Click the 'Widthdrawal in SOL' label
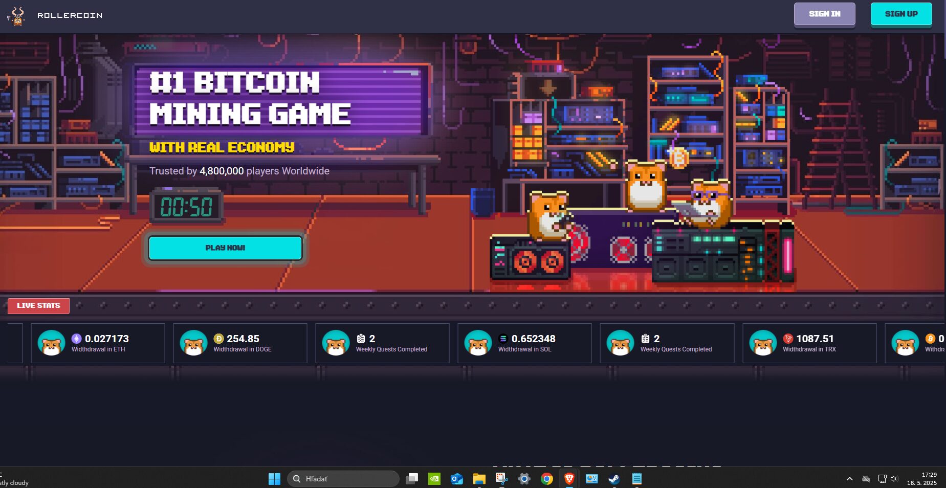Viewport: 946px width, 488px height. point(525,349)
